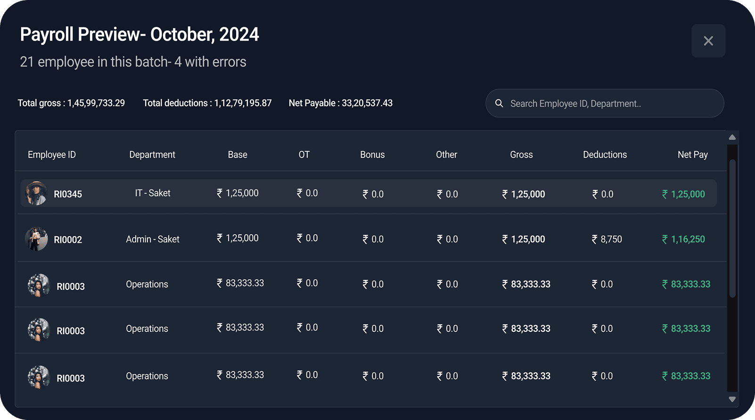
Task: Sort by Gross column header
Action: (521, 155)
